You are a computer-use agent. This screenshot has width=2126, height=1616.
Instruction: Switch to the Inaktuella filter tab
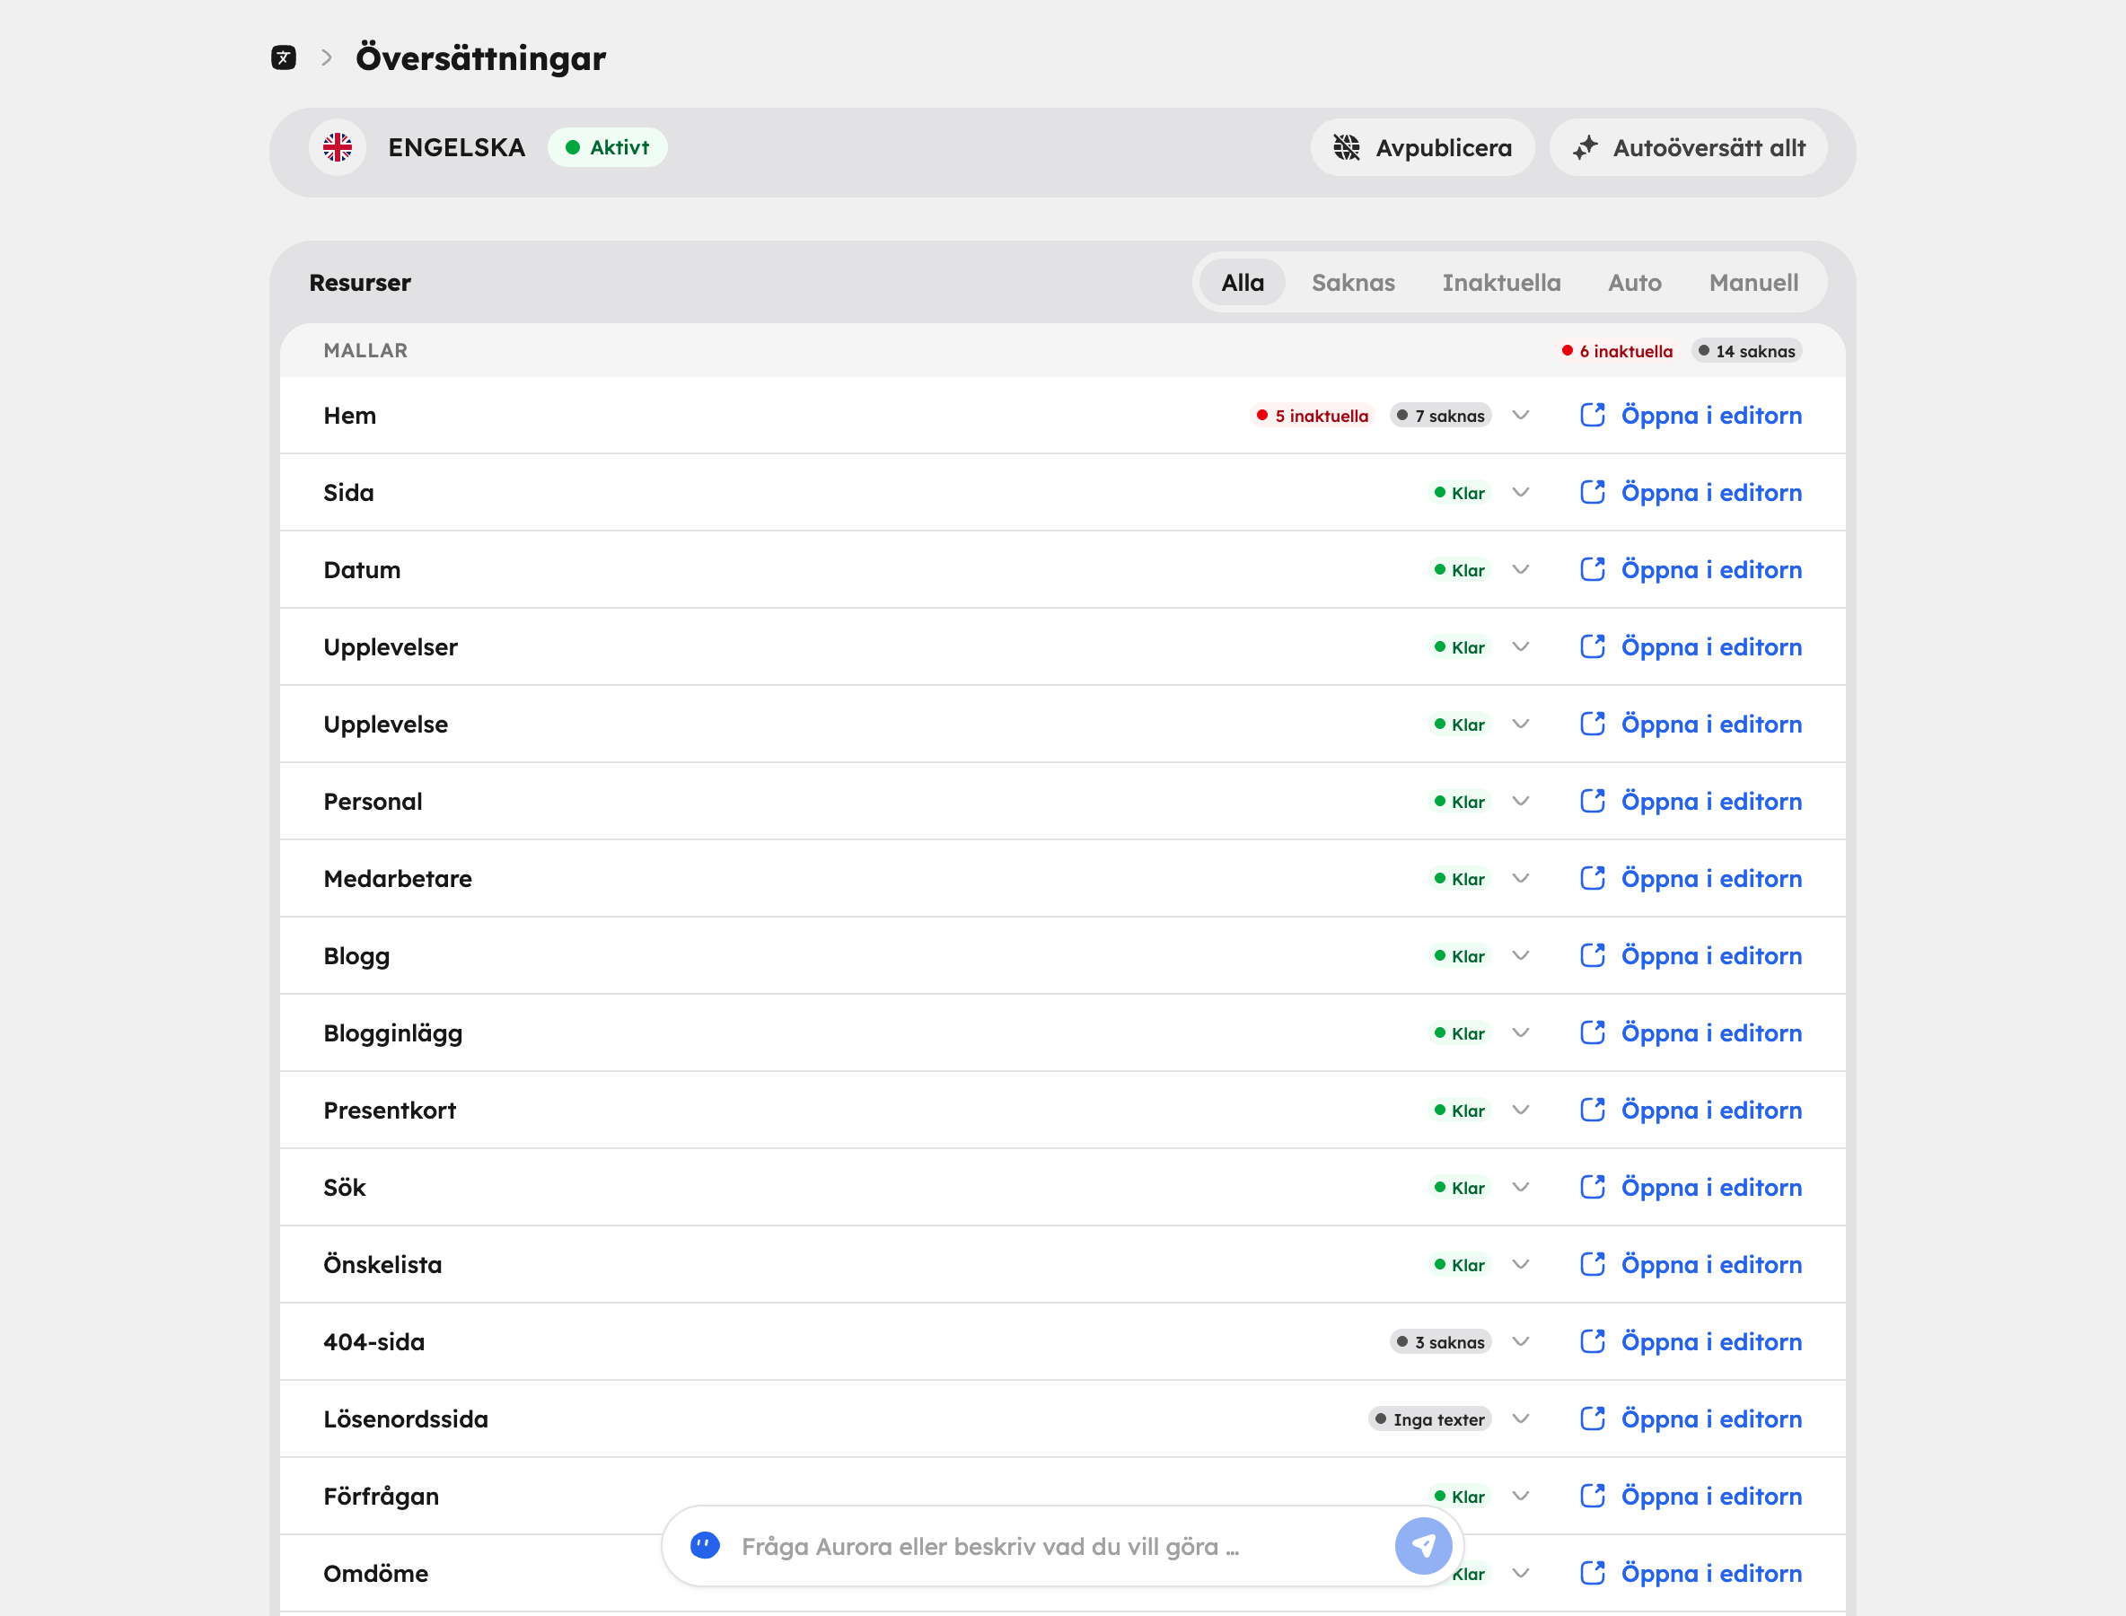click(x=1501, y=283)
